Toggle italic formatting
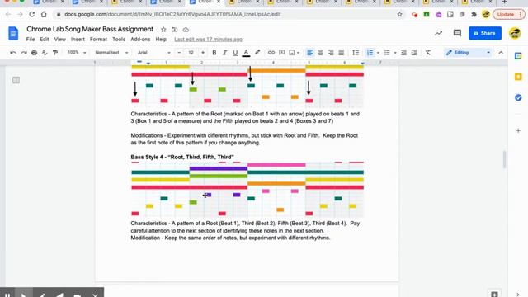Screen dimensions: 528x297 point(224,53)
